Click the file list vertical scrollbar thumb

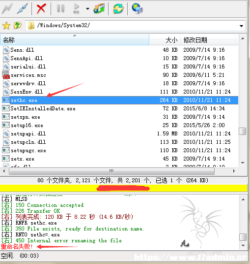pyautogui.click(x=243, y=132)
